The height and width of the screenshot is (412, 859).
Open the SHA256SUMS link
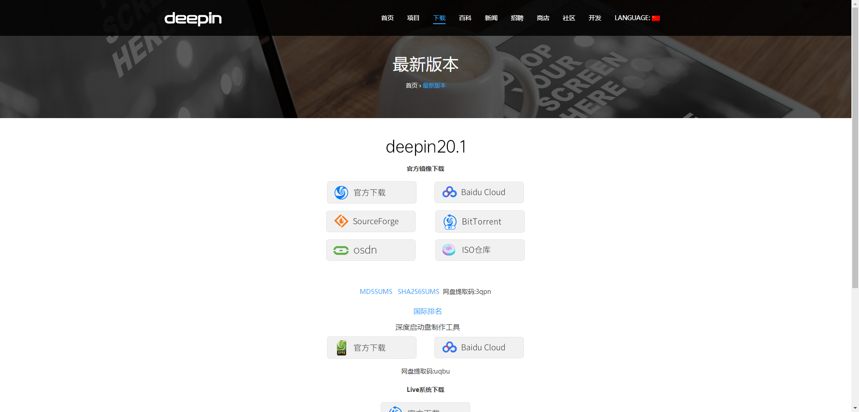[x=418, y=292]
